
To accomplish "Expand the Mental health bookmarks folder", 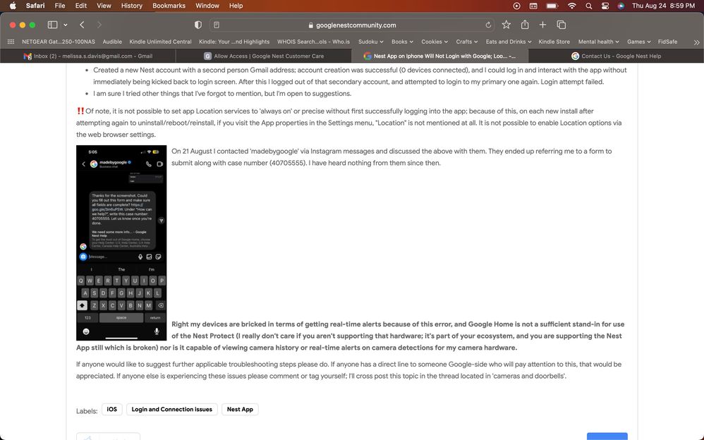I will [x=599, y=42].
